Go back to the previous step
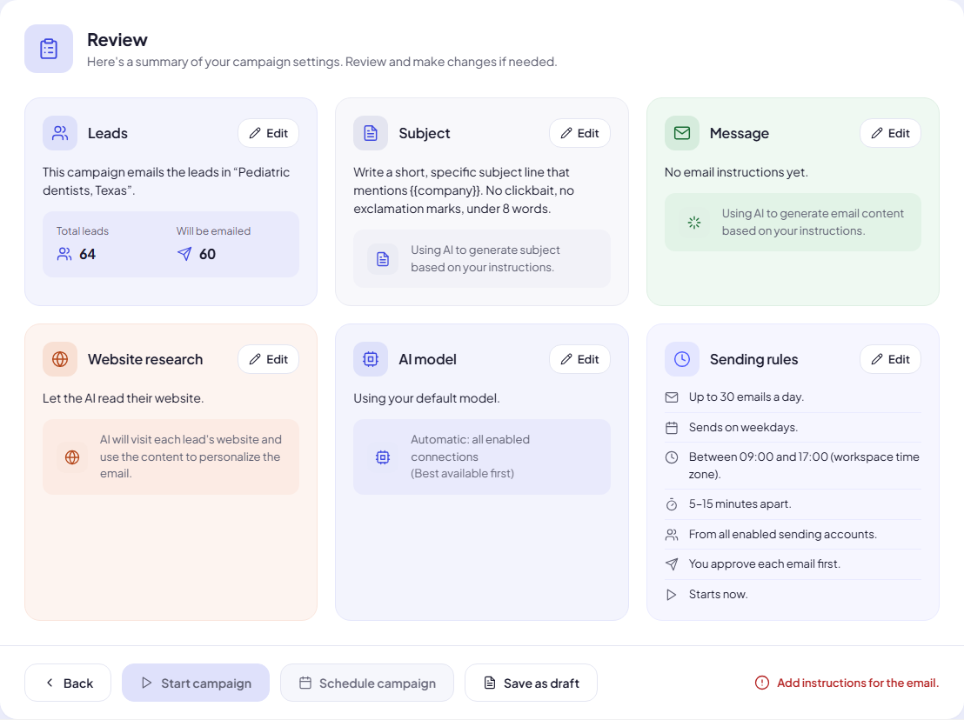The height and width of the screenshot is (720, 964). click(x=68, y=683)
